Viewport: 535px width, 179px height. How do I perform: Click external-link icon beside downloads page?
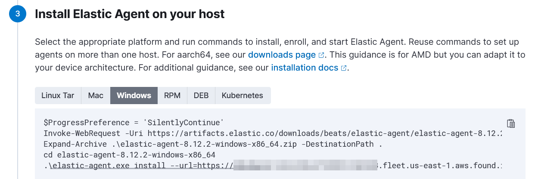[x=321, y=55]
